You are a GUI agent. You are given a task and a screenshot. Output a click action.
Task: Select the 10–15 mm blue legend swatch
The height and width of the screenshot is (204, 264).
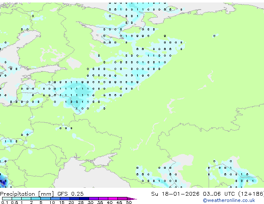click(55, 199)
